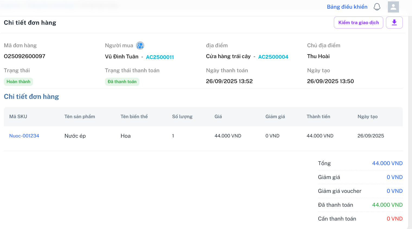Click the buyer icon beside Người mua
Image resolution: width=412 pixels, height=229 pixels.
click(140, 45)
